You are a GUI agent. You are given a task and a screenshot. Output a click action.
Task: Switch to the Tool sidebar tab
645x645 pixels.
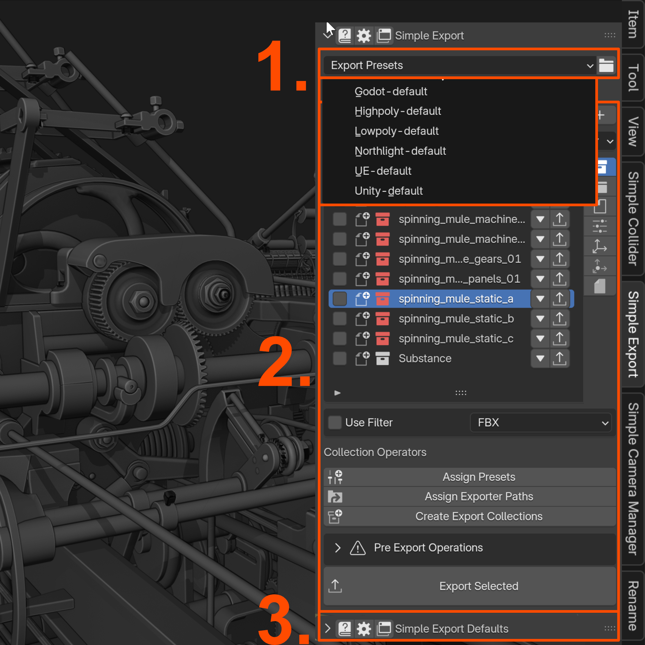tap(633, 78)
